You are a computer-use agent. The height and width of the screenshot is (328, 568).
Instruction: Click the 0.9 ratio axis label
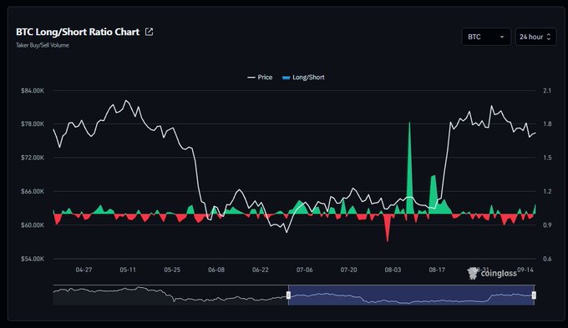(x=547, y=225)
